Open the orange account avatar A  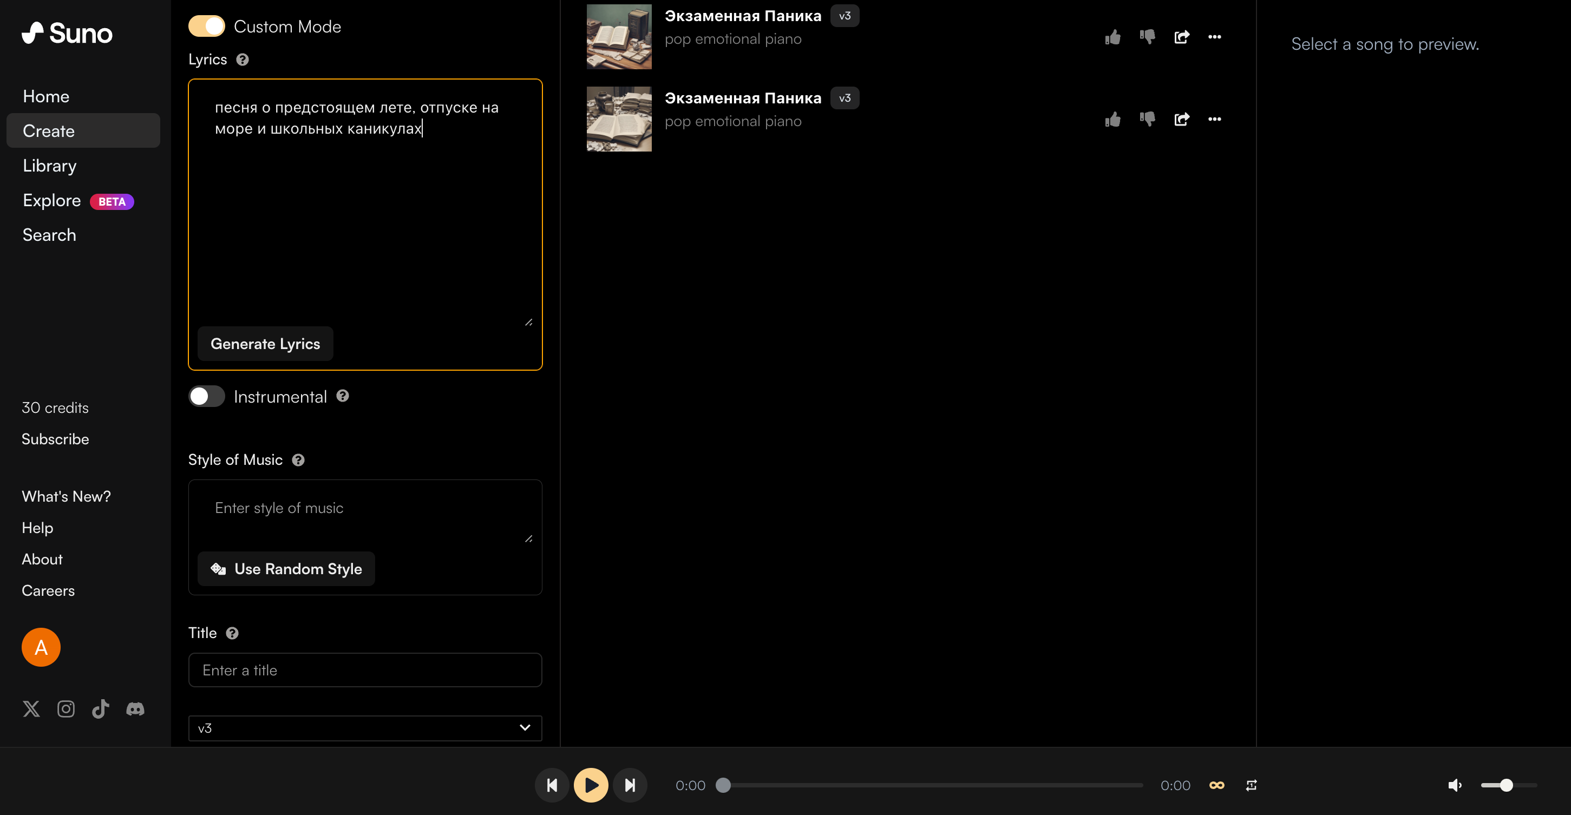(41, 647)
